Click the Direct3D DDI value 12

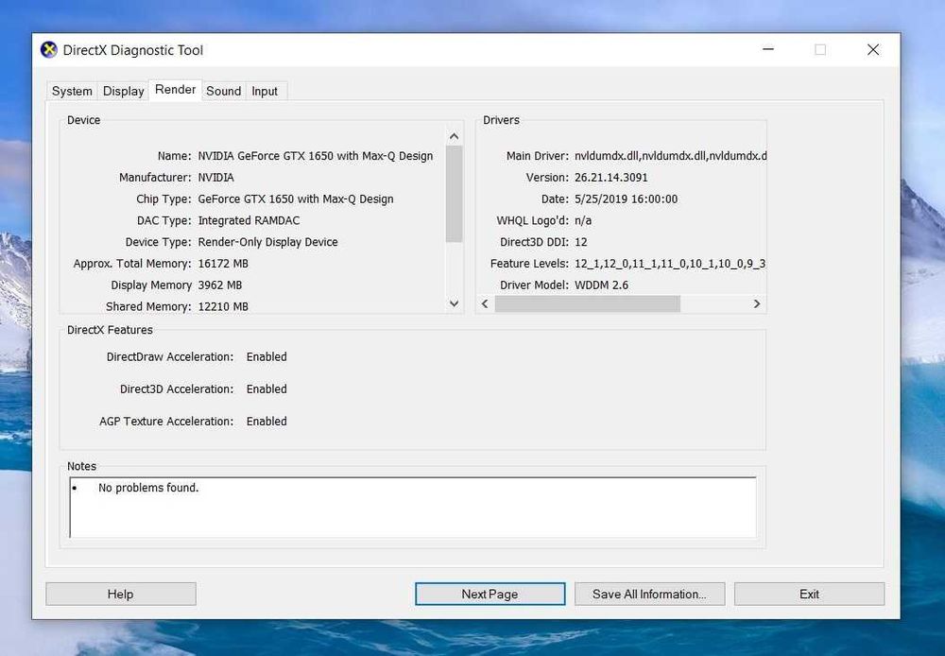point(581,242)
